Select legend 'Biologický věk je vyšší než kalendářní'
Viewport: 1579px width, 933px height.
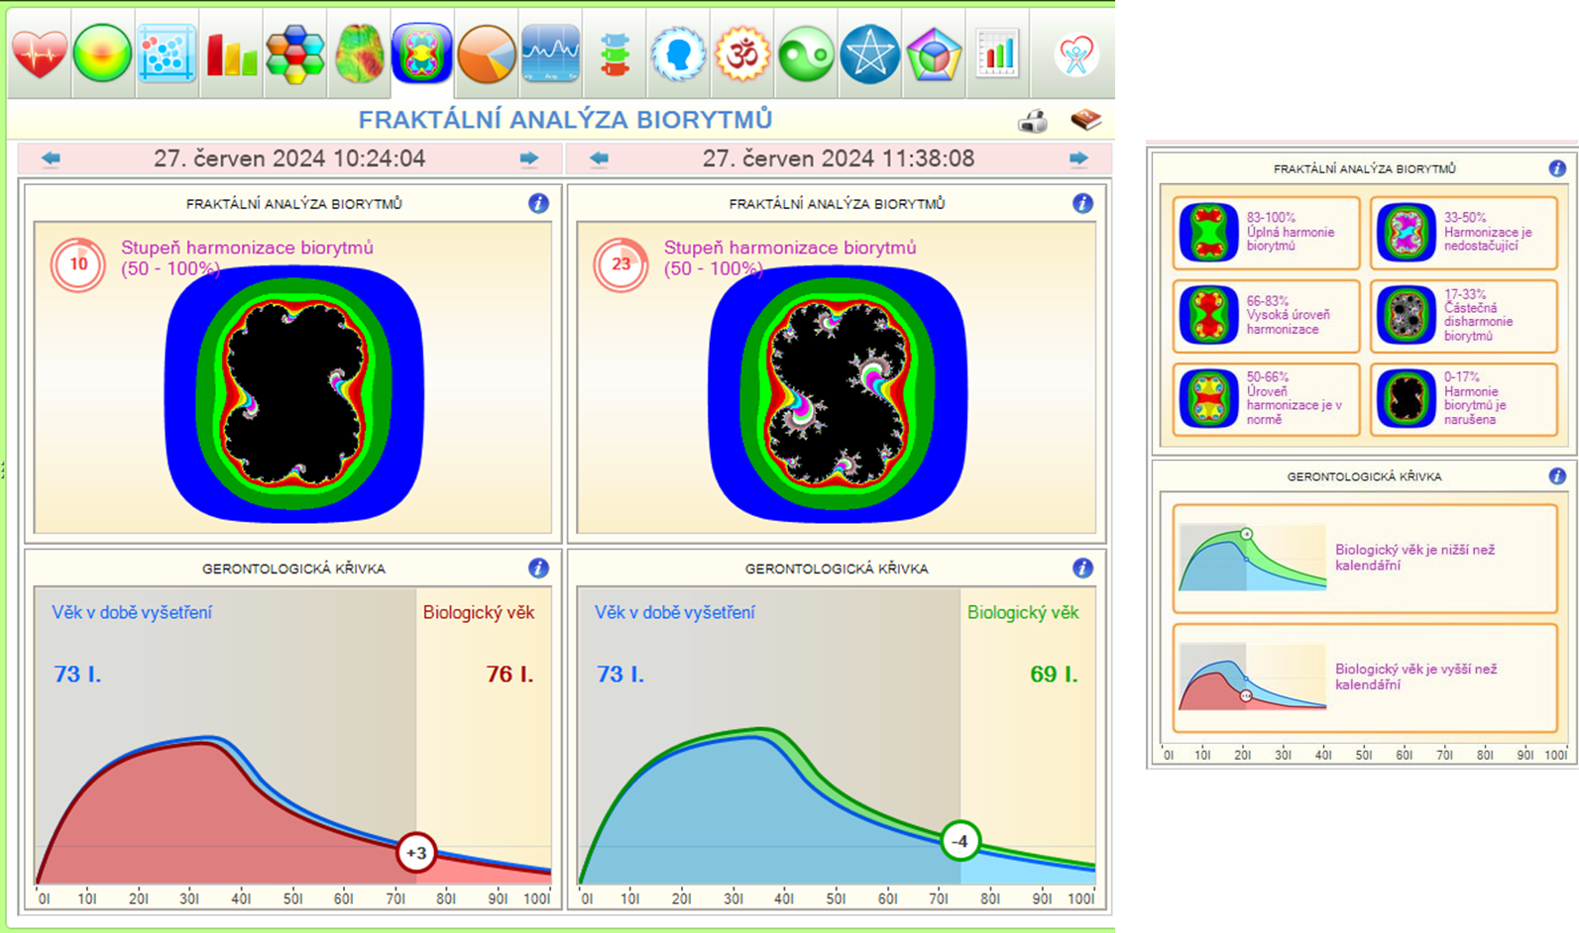click(x=1365, y=678)
